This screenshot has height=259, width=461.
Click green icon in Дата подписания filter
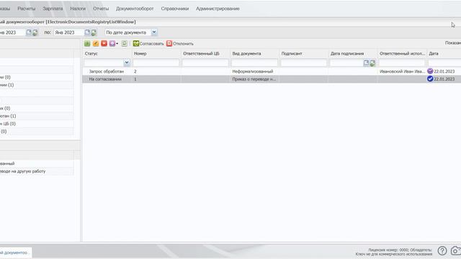coord(372,63)
